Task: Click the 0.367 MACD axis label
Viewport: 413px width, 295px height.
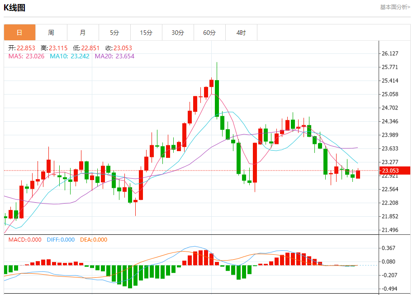Action: click(389, 248)
